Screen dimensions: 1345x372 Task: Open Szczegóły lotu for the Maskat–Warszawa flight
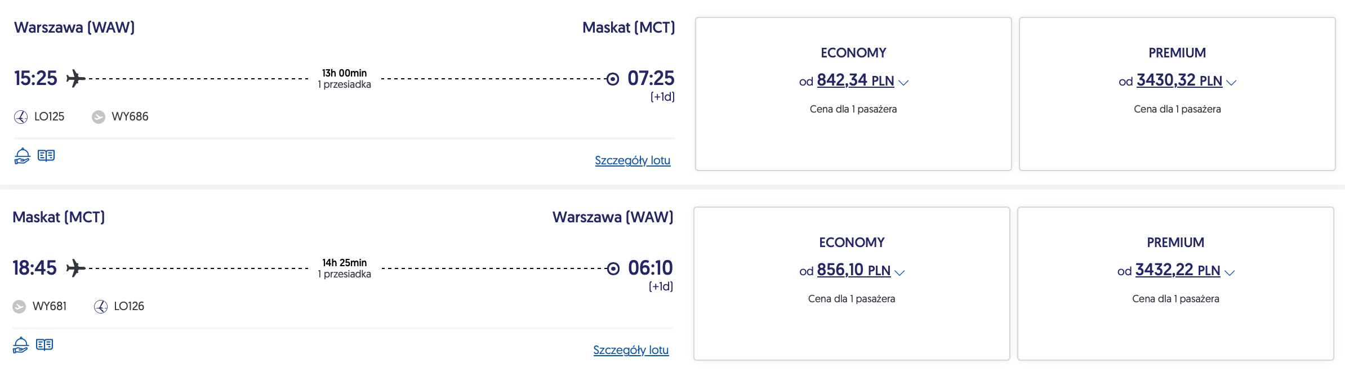click(631, 350)
